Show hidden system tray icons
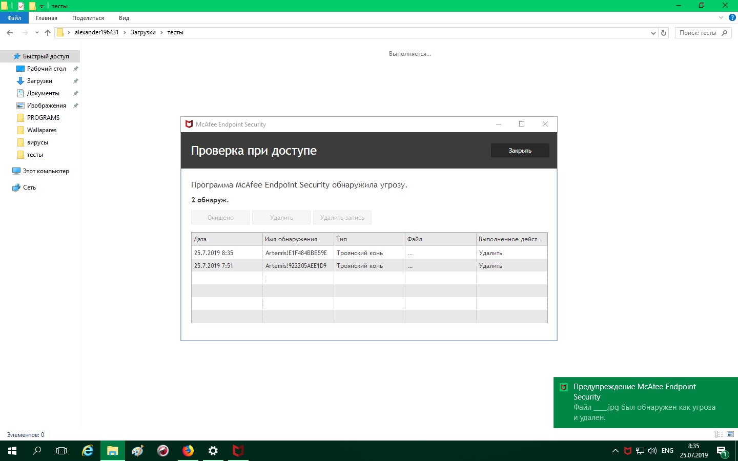The image size is (738, 461). click(x=615, y=451)
